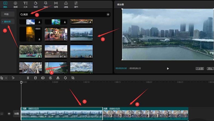Click the delete trash icon in timeline toolbar

(35, 78)
